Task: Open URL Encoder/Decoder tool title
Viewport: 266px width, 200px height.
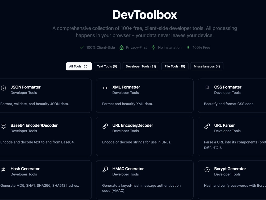Action: (133, 125)
